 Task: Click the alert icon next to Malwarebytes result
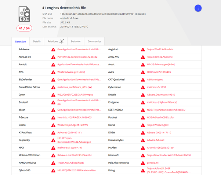[x=143, y=139]
